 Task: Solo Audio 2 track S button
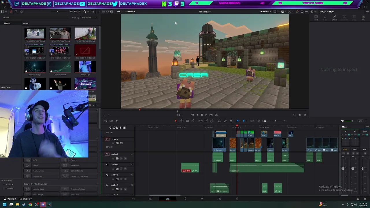click(121, 169)
